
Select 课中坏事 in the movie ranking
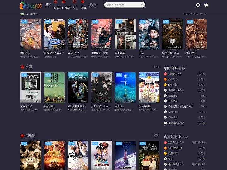click(173, 117)
